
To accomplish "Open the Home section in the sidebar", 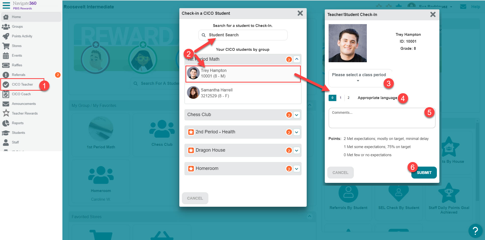I will tap(16, 17).
